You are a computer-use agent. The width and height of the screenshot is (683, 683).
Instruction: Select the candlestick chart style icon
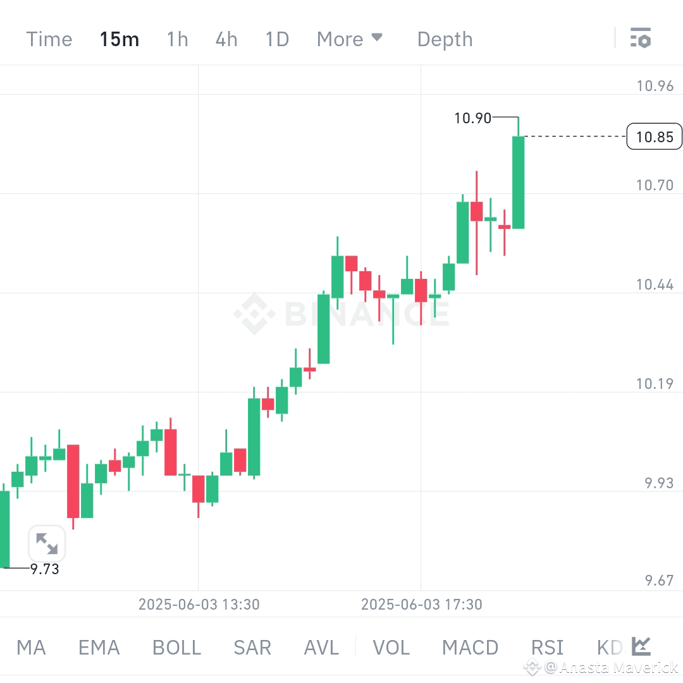(641, 646)
